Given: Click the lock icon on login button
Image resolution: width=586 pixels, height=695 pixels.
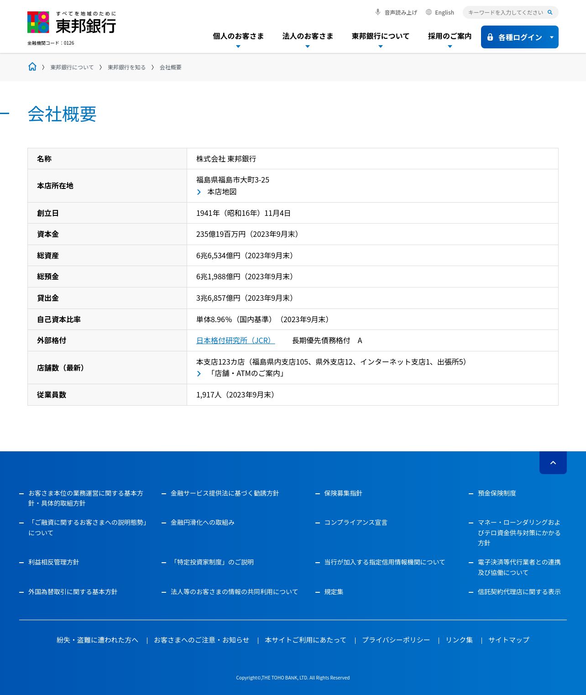Looking at the screenshot, I should click(x=490, y=37).
